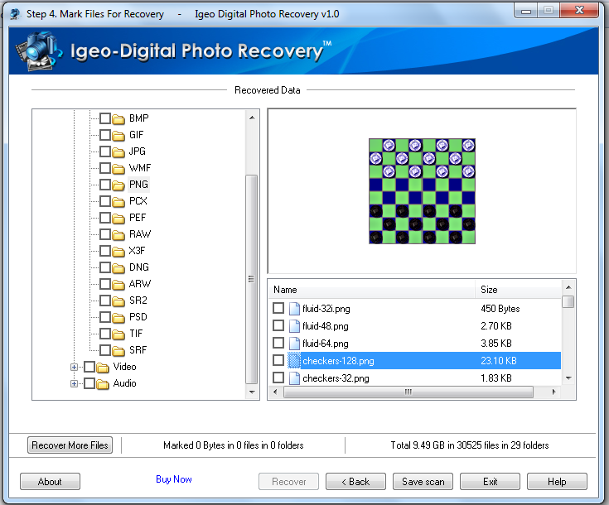609x505 pixels.
Task: Click the X3F folder icon
Action: (118, 251)
